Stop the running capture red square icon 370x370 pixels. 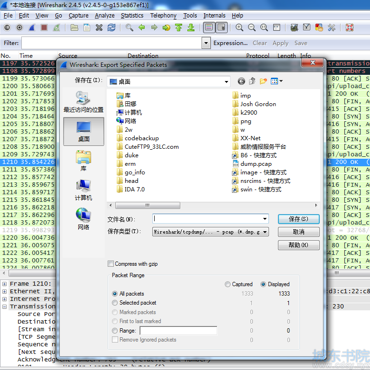pos(44,27)
